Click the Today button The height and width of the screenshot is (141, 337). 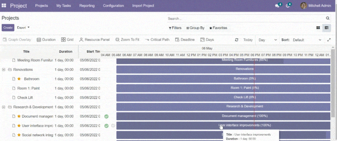[x=248, y=40]
